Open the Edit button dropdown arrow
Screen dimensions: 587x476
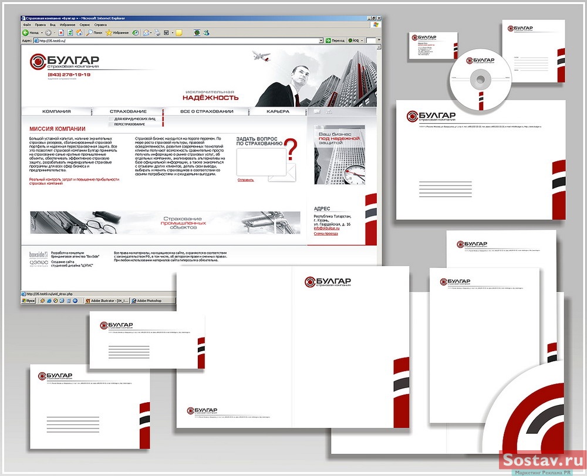click(172, 33)
